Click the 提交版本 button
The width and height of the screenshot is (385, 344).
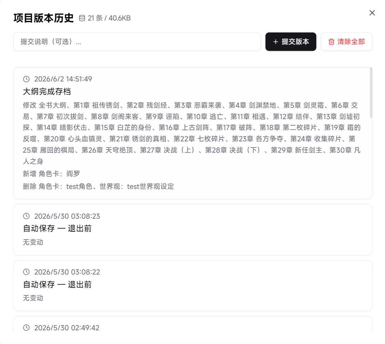pos(291,41)
